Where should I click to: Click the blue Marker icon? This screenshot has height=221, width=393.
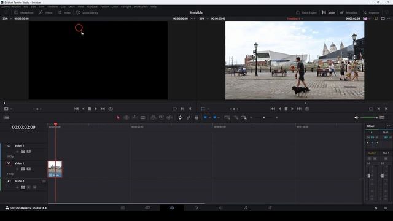coord(214,117)
